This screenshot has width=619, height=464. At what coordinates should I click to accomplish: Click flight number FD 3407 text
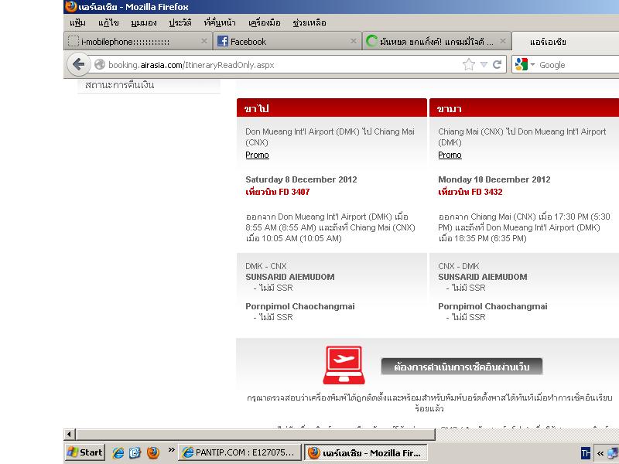click(x=295, y=192)
